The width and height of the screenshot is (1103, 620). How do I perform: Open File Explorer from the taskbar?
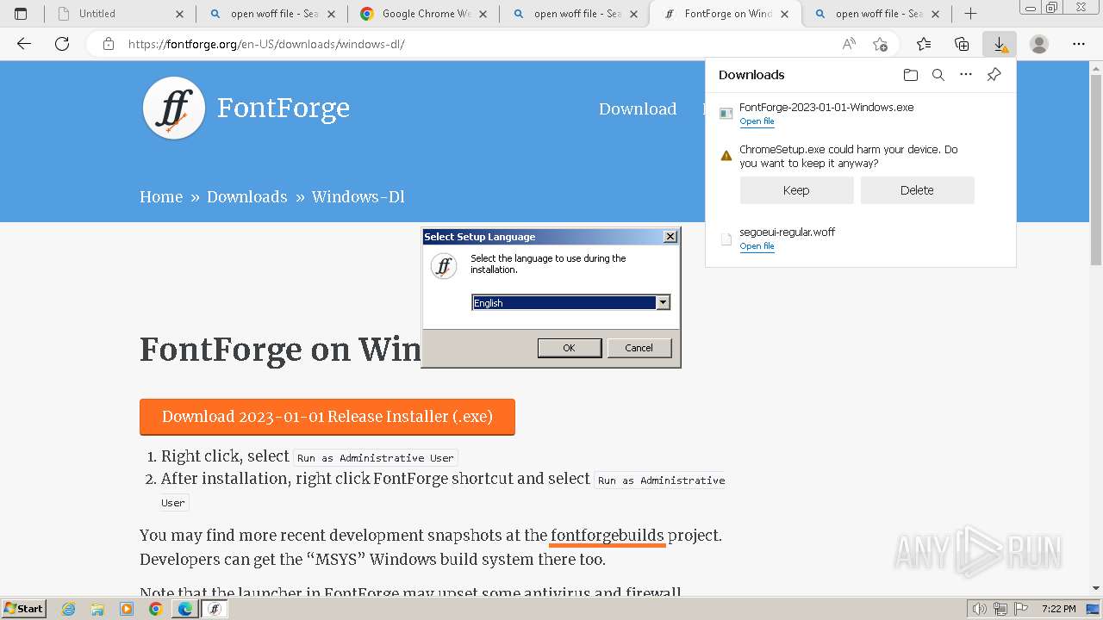click(97, 609)
